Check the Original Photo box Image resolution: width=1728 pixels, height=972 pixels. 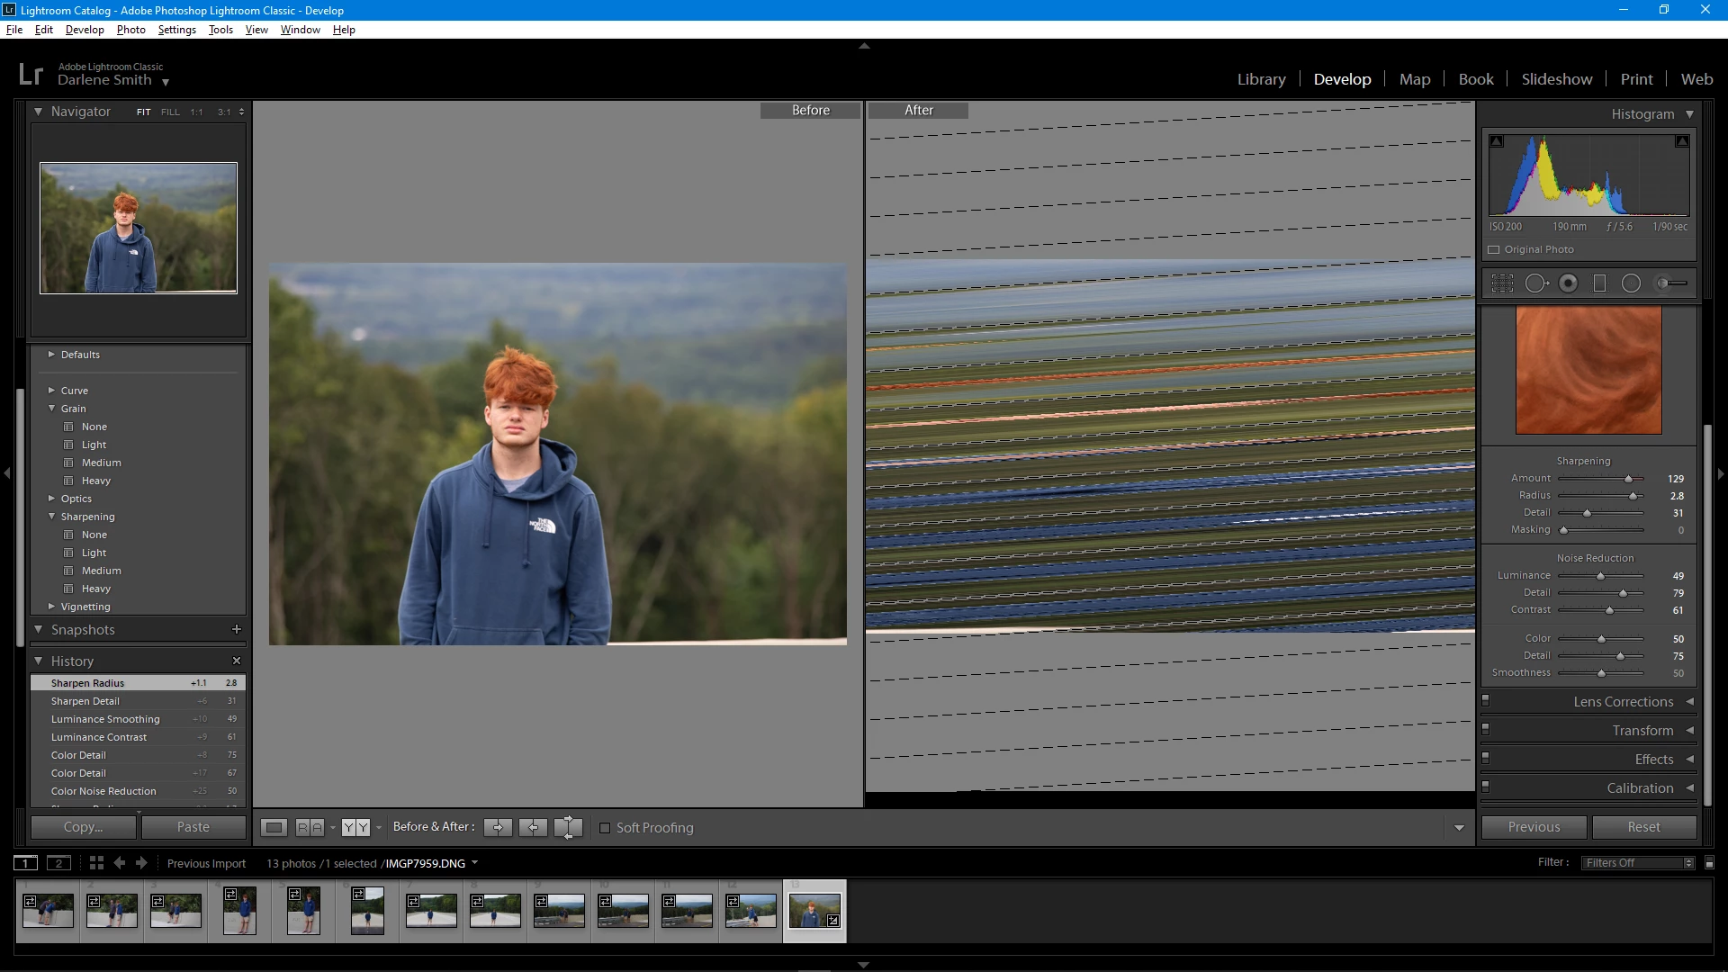pos(1494,249)
